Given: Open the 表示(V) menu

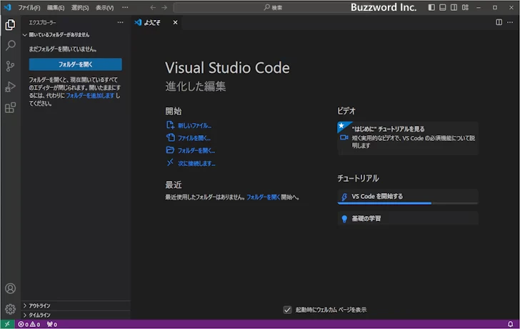Looking at the screenshot, I should [x=104, y=7].
